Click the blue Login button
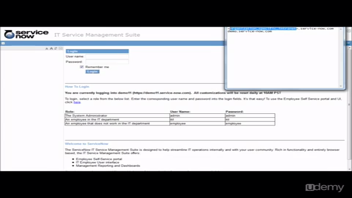Image resolution: width=352 pixels, height=198 pixels. tap(92, 71)
